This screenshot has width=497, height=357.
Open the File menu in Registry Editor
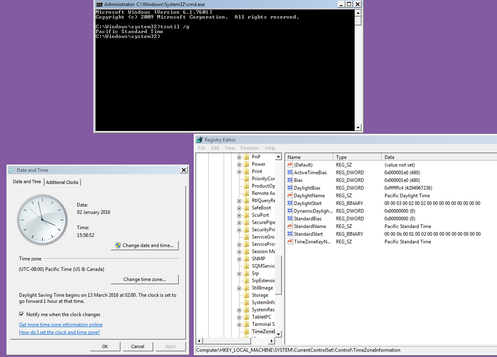(x=202, y=148)
